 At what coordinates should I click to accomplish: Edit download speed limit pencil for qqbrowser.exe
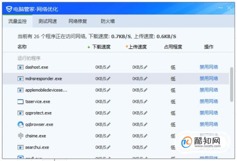click(x=108, y=124)
